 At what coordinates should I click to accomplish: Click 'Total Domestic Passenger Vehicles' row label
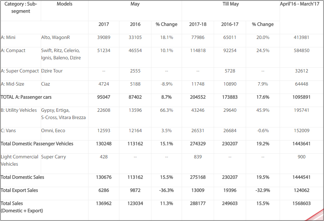[x=37, y=144]
